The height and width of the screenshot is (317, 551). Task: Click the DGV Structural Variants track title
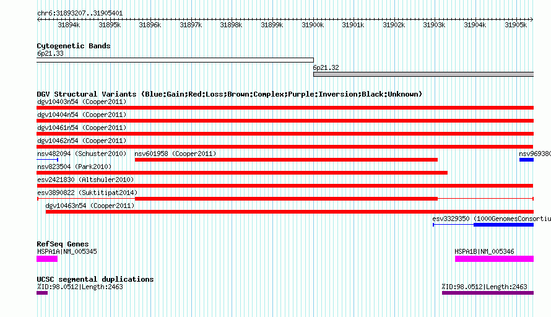tap(230, 94)
